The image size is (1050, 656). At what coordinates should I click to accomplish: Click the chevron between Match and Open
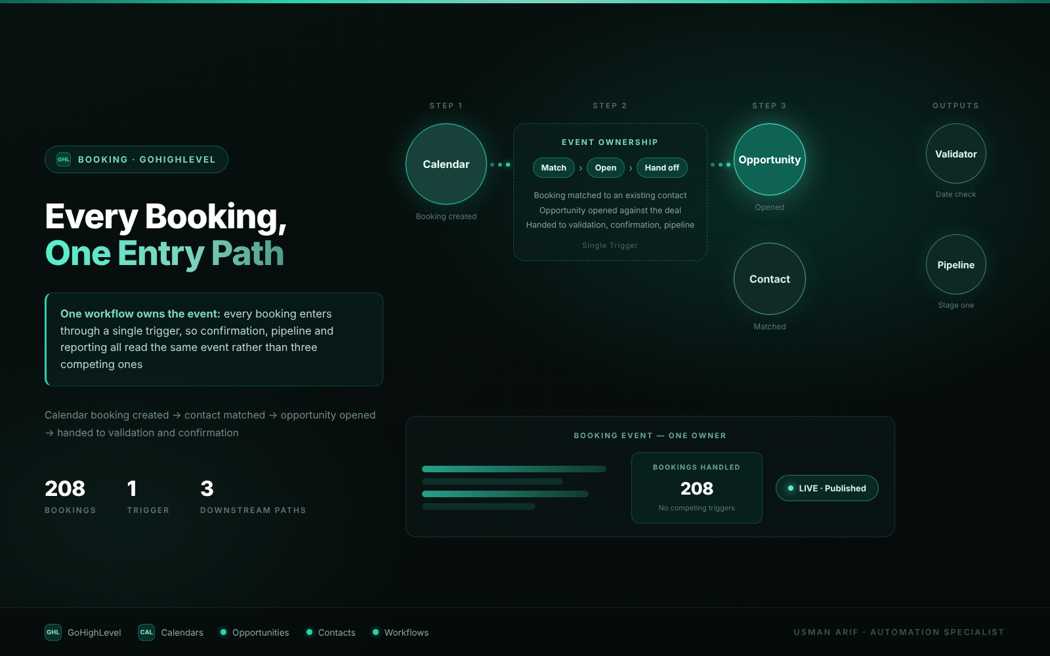[x=581, y=169]
